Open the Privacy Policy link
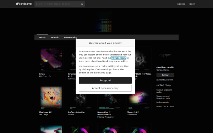The width and height of the screenshot is (213, 133). [x=119, y=58]
